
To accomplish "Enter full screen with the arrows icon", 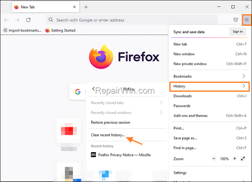I will coord(243,159).
